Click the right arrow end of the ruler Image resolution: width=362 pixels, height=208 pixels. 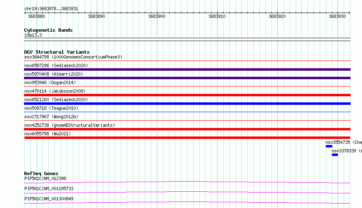349,13
